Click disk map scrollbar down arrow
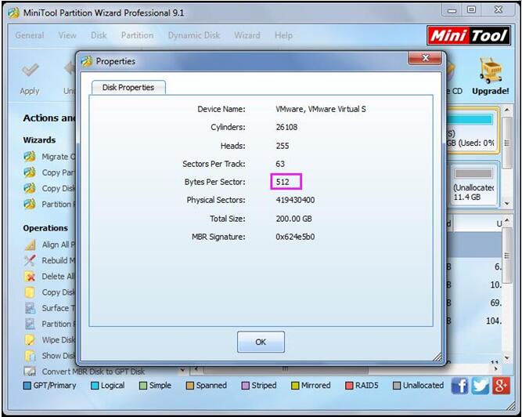The width and height of the screenshot is (522, 417). 507,203
